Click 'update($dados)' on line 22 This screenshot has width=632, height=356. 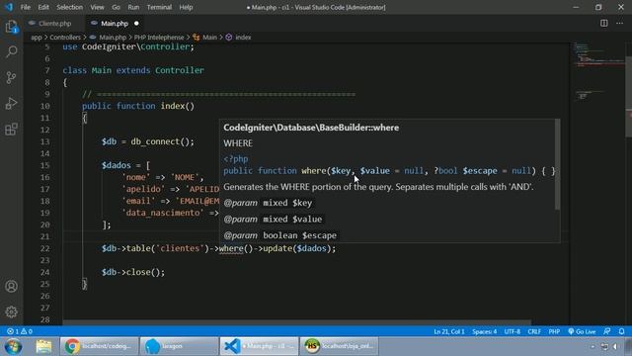coord(296,248)
